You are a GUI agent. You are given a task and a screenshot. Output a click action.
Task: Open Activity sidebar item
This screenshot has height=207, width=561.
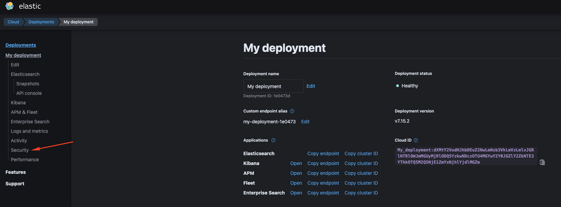(19, 141)
